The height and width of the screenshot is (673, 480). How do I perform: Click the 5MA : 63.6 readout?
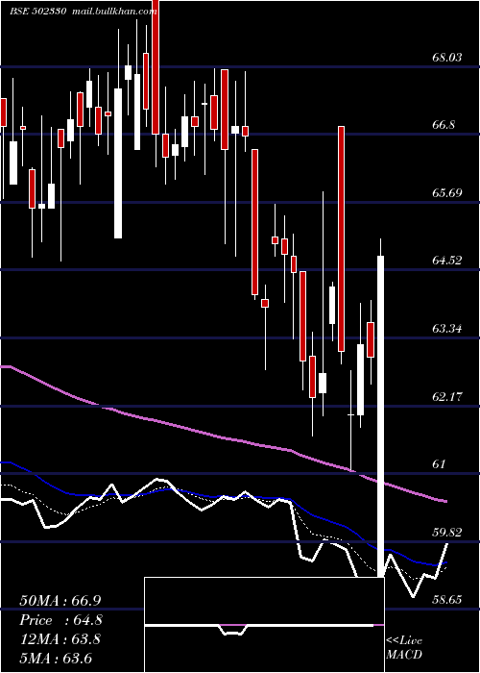(x=56, y=659)
